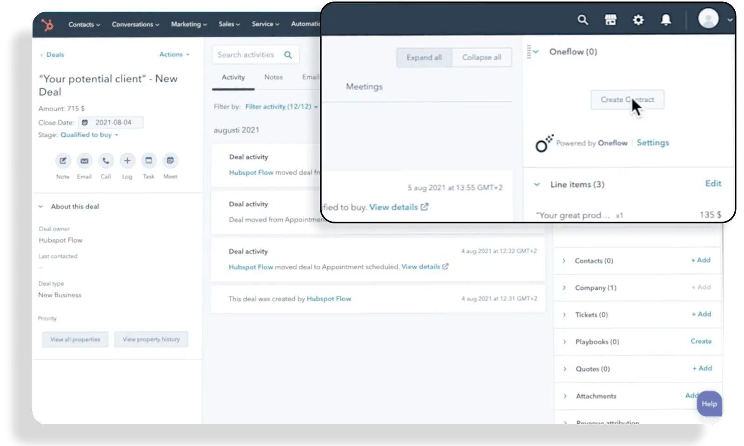Image resolution: width=744 pixels, height=446 pixels.
Task: Click Edit for Line items
Action: (713, 184)
